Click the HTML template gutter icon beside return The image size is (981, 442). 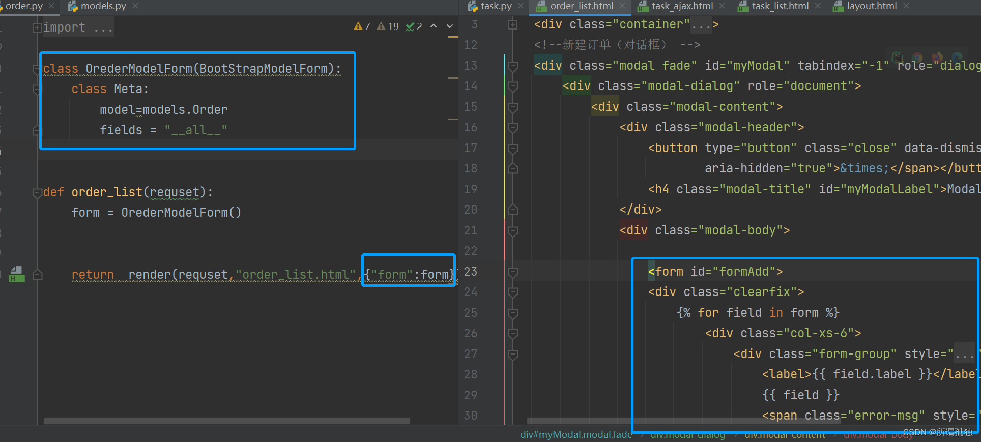pos(17,274)
